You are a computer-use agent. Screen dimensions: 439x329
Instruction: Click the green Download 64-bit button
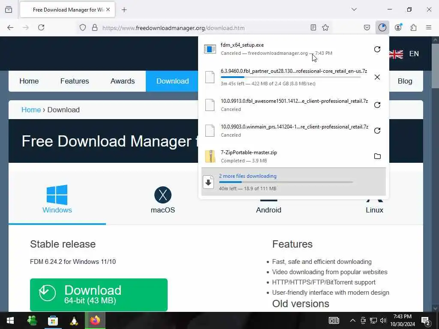[x=99, y=295]
